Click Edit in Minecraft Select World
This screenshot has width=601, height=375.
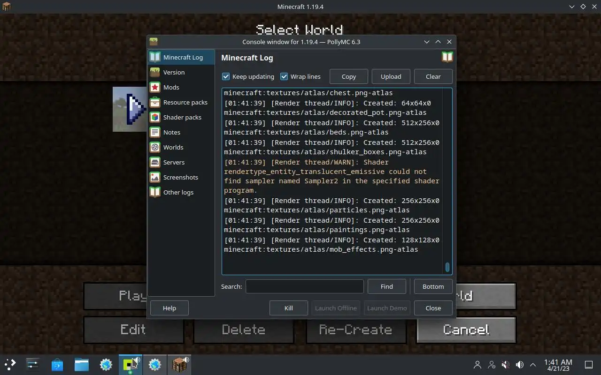click(x=133, y=330)
